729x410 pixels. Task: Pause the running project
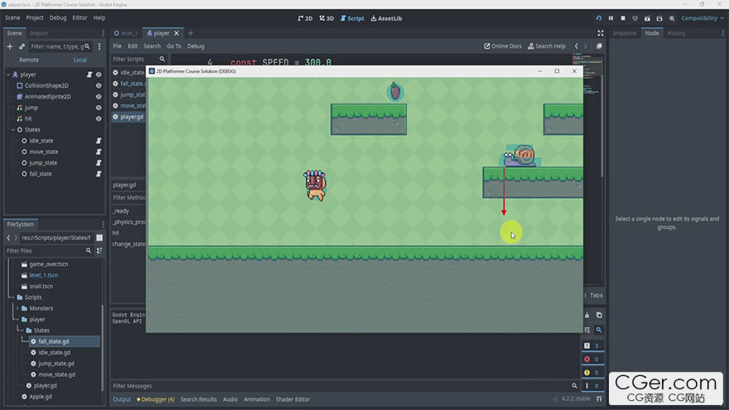coord(611,18)
